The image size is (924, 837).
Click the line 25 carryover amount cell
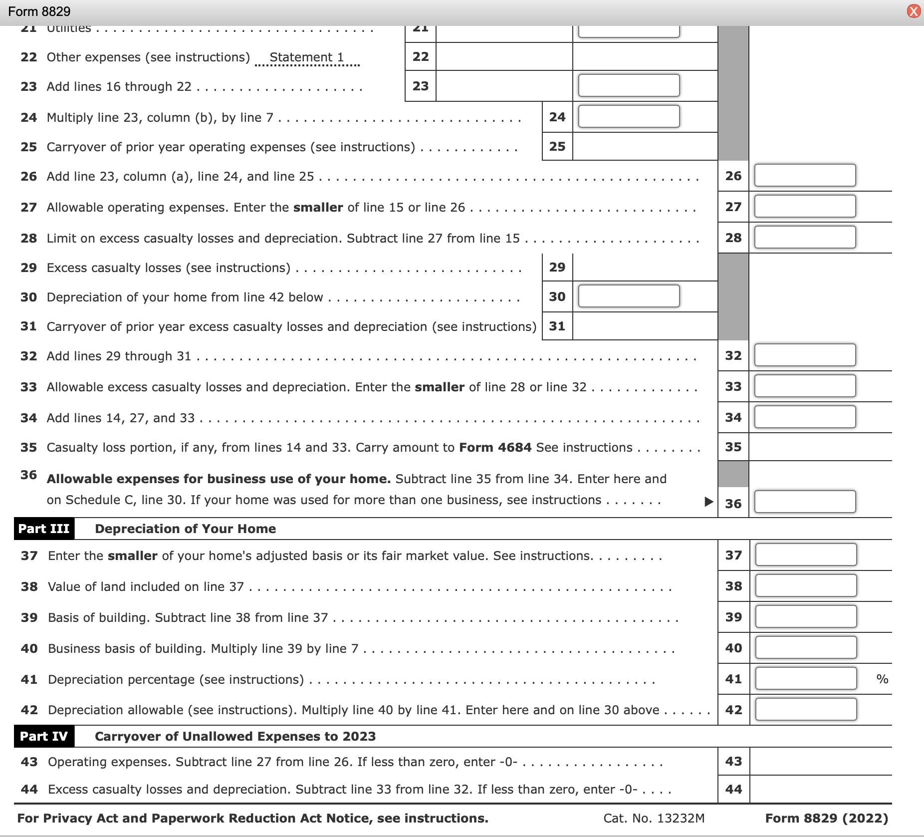pos(645,146)
